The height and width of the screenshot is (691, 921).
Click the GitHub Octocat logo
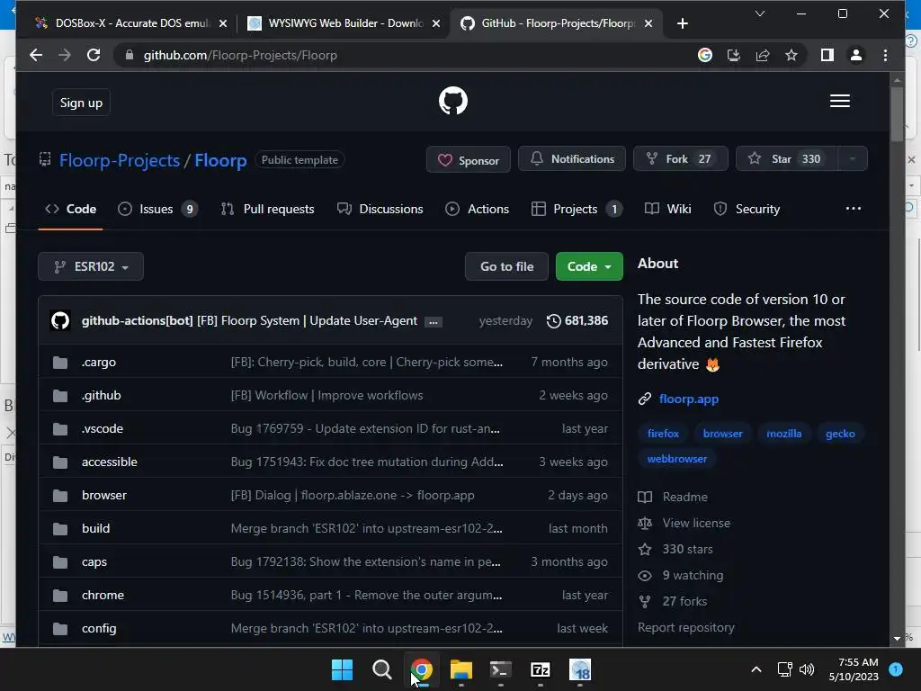(x=453, y=101)
